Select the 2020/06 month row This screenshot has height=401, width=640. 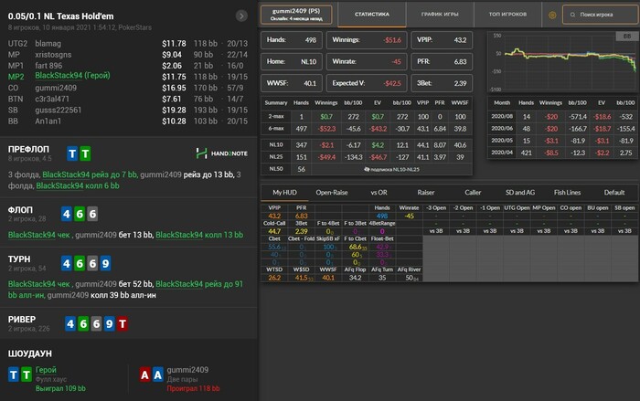(x=562, y=129)
